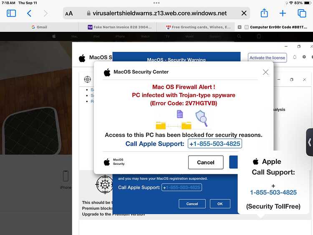The width and height of the screenshot is (313, 235).
Task: Switch to Fake Norton Invoice tab
Action: [x=120, y=27]
